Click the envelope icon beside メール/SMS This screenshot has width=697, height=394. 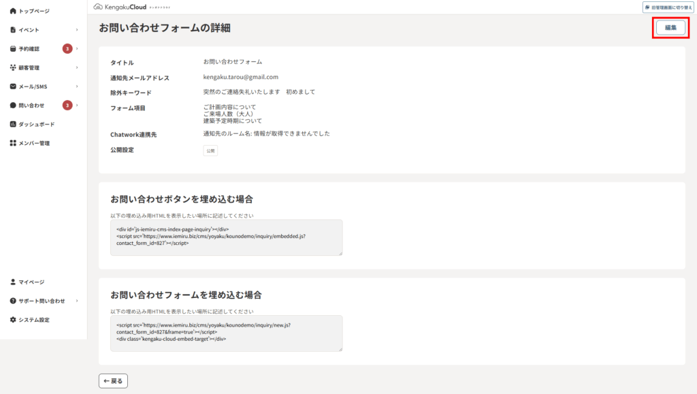(13, 86)
